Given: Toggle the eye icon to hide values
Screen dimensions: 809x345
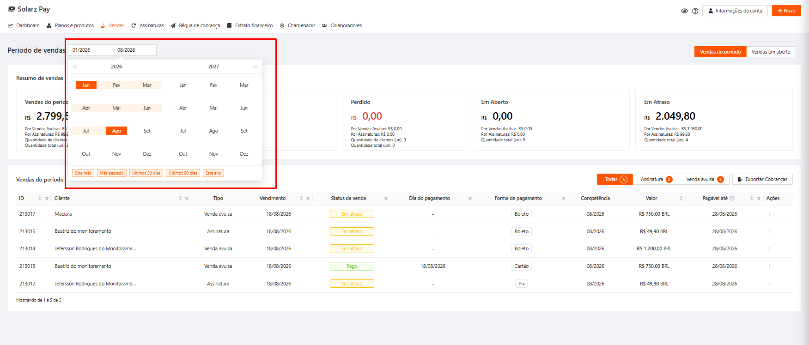Looking at the screenshot, I should pos(684,11).
